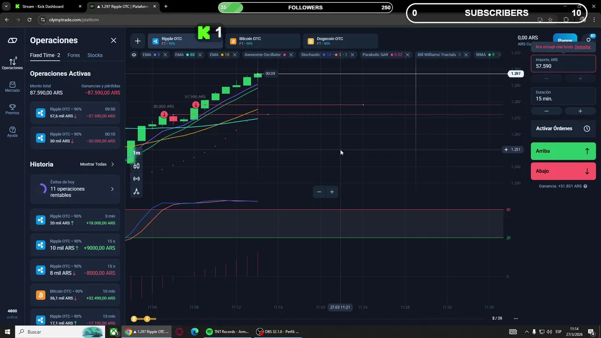The image size is (601, 338).
Task: Remove the EMA 55 indicator
Action: [200, 54]
